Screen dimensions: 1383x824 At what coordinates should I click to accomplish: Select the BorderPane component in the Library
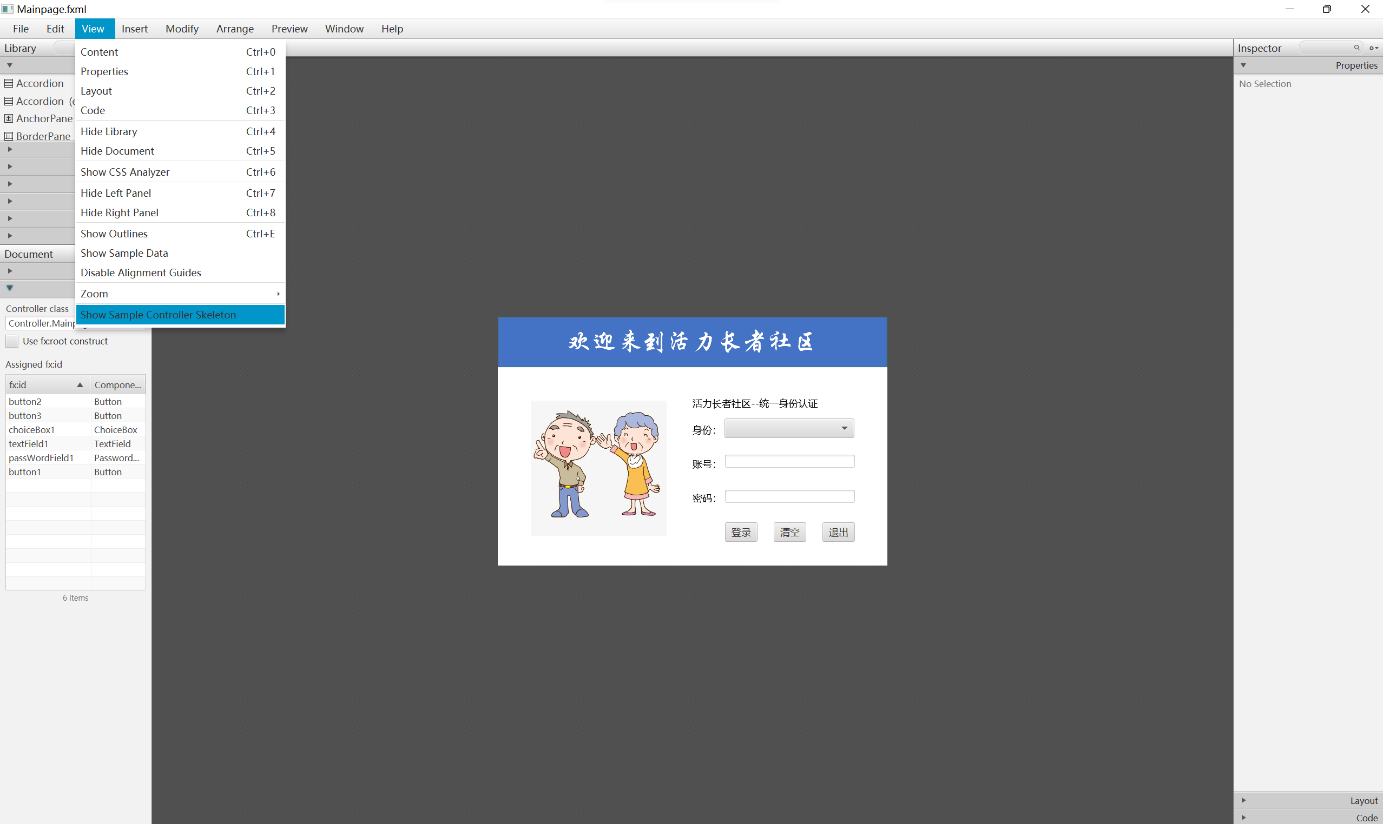42,136
